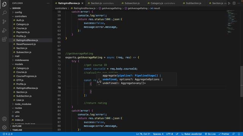
Task: Show previous signature in parameter hint
Action: pyautogui.click(x=99, y=79)
